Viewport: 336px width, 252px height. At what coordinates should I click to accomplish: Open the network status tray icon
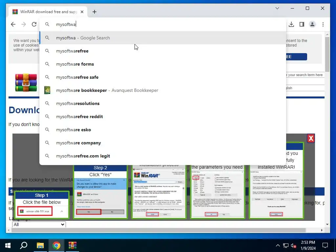tap(286, 245)
